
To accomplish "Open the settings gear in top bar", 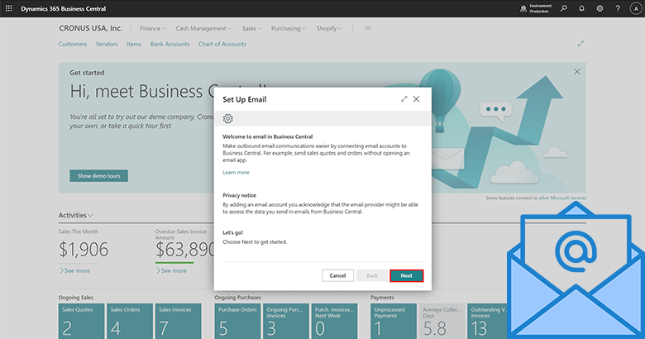I will [x=600, y=8].
